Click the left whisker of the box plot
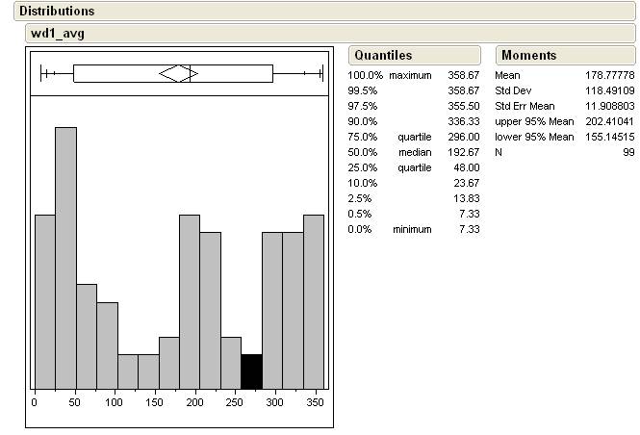 tap(58, 73)
